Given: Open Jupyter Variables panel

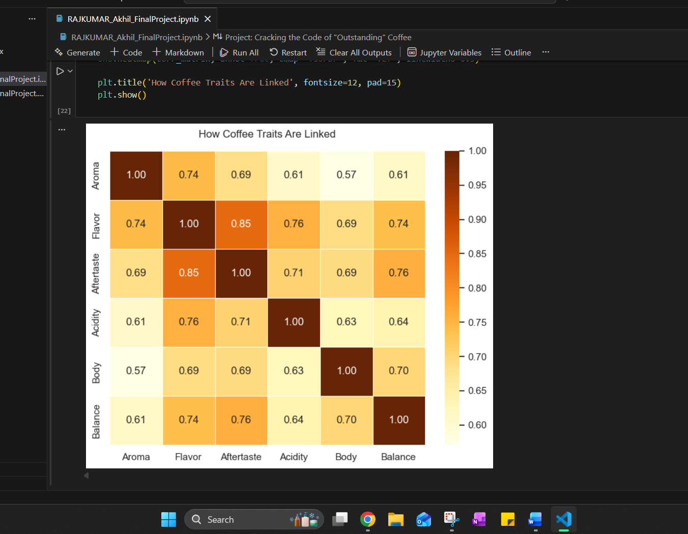Looking at the screenshot, I should (x=444, y=52).
